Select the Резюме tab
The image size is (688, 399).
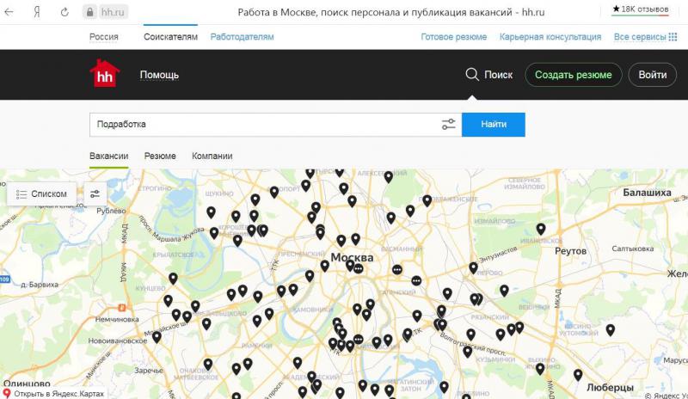pos(160,157)
